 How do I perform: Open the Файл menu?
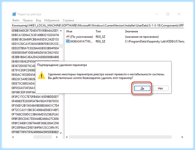tap(16, 20)
